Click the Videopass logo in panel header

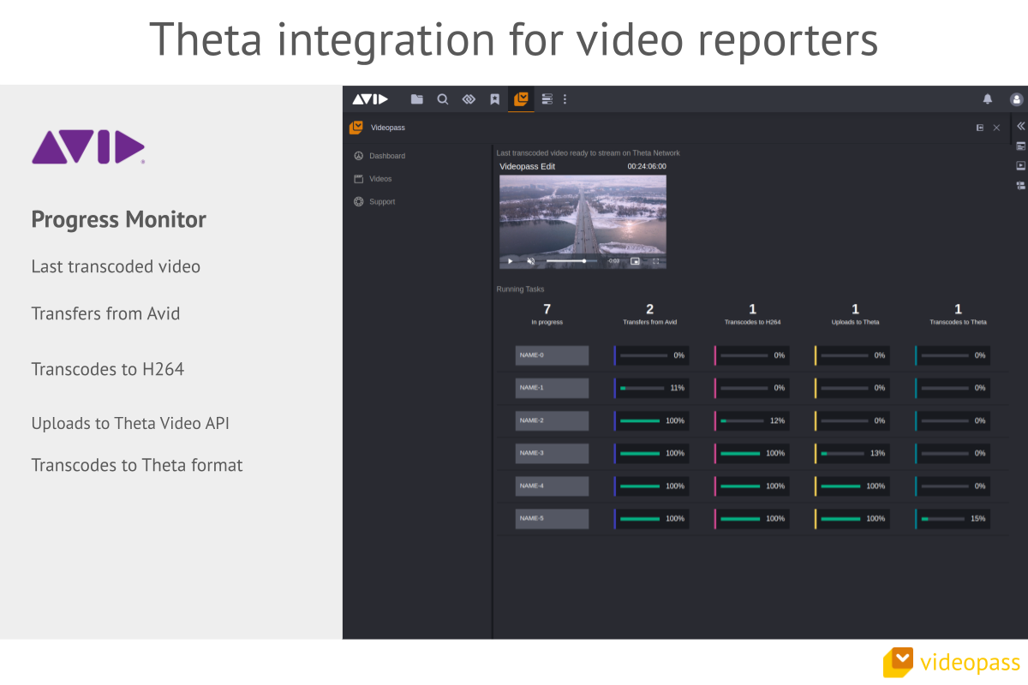pos(356,128)
